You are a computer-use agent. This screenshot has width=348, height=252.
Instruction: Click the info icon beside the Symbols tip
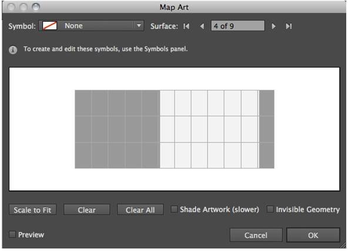coord(13,50)
